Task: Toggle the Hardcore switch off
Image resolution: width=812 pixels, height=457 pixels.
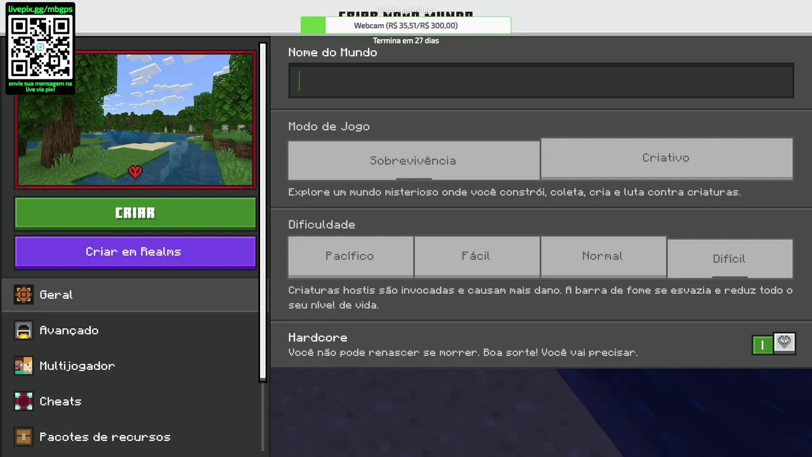Action: click(773, 344)
